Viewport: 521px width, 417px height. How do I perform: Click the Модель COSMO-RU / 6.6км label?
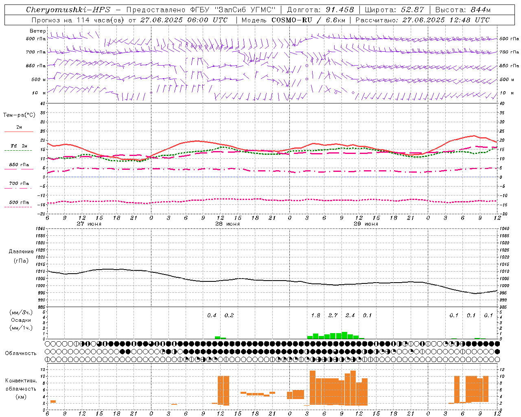point(293,20)
